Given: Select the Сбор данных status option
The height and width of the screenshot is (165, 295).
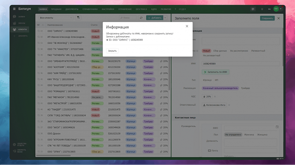Looking at the screenshot, I should pos(220,51).
